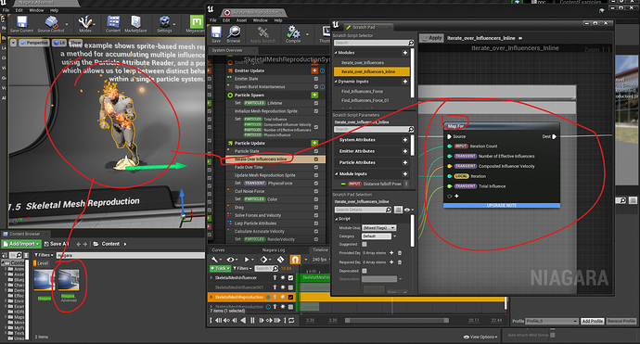Toggle checkbox on Fade Over Time row
This screenshot has width=640, height=344.
click(x=316, y=167)
